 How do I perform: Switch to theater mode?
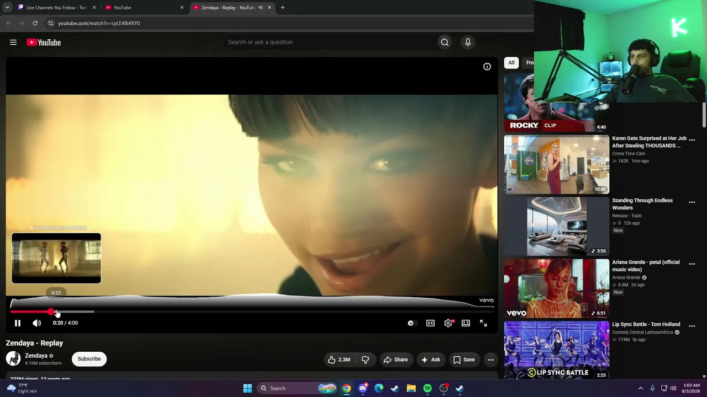pos(466,323)
